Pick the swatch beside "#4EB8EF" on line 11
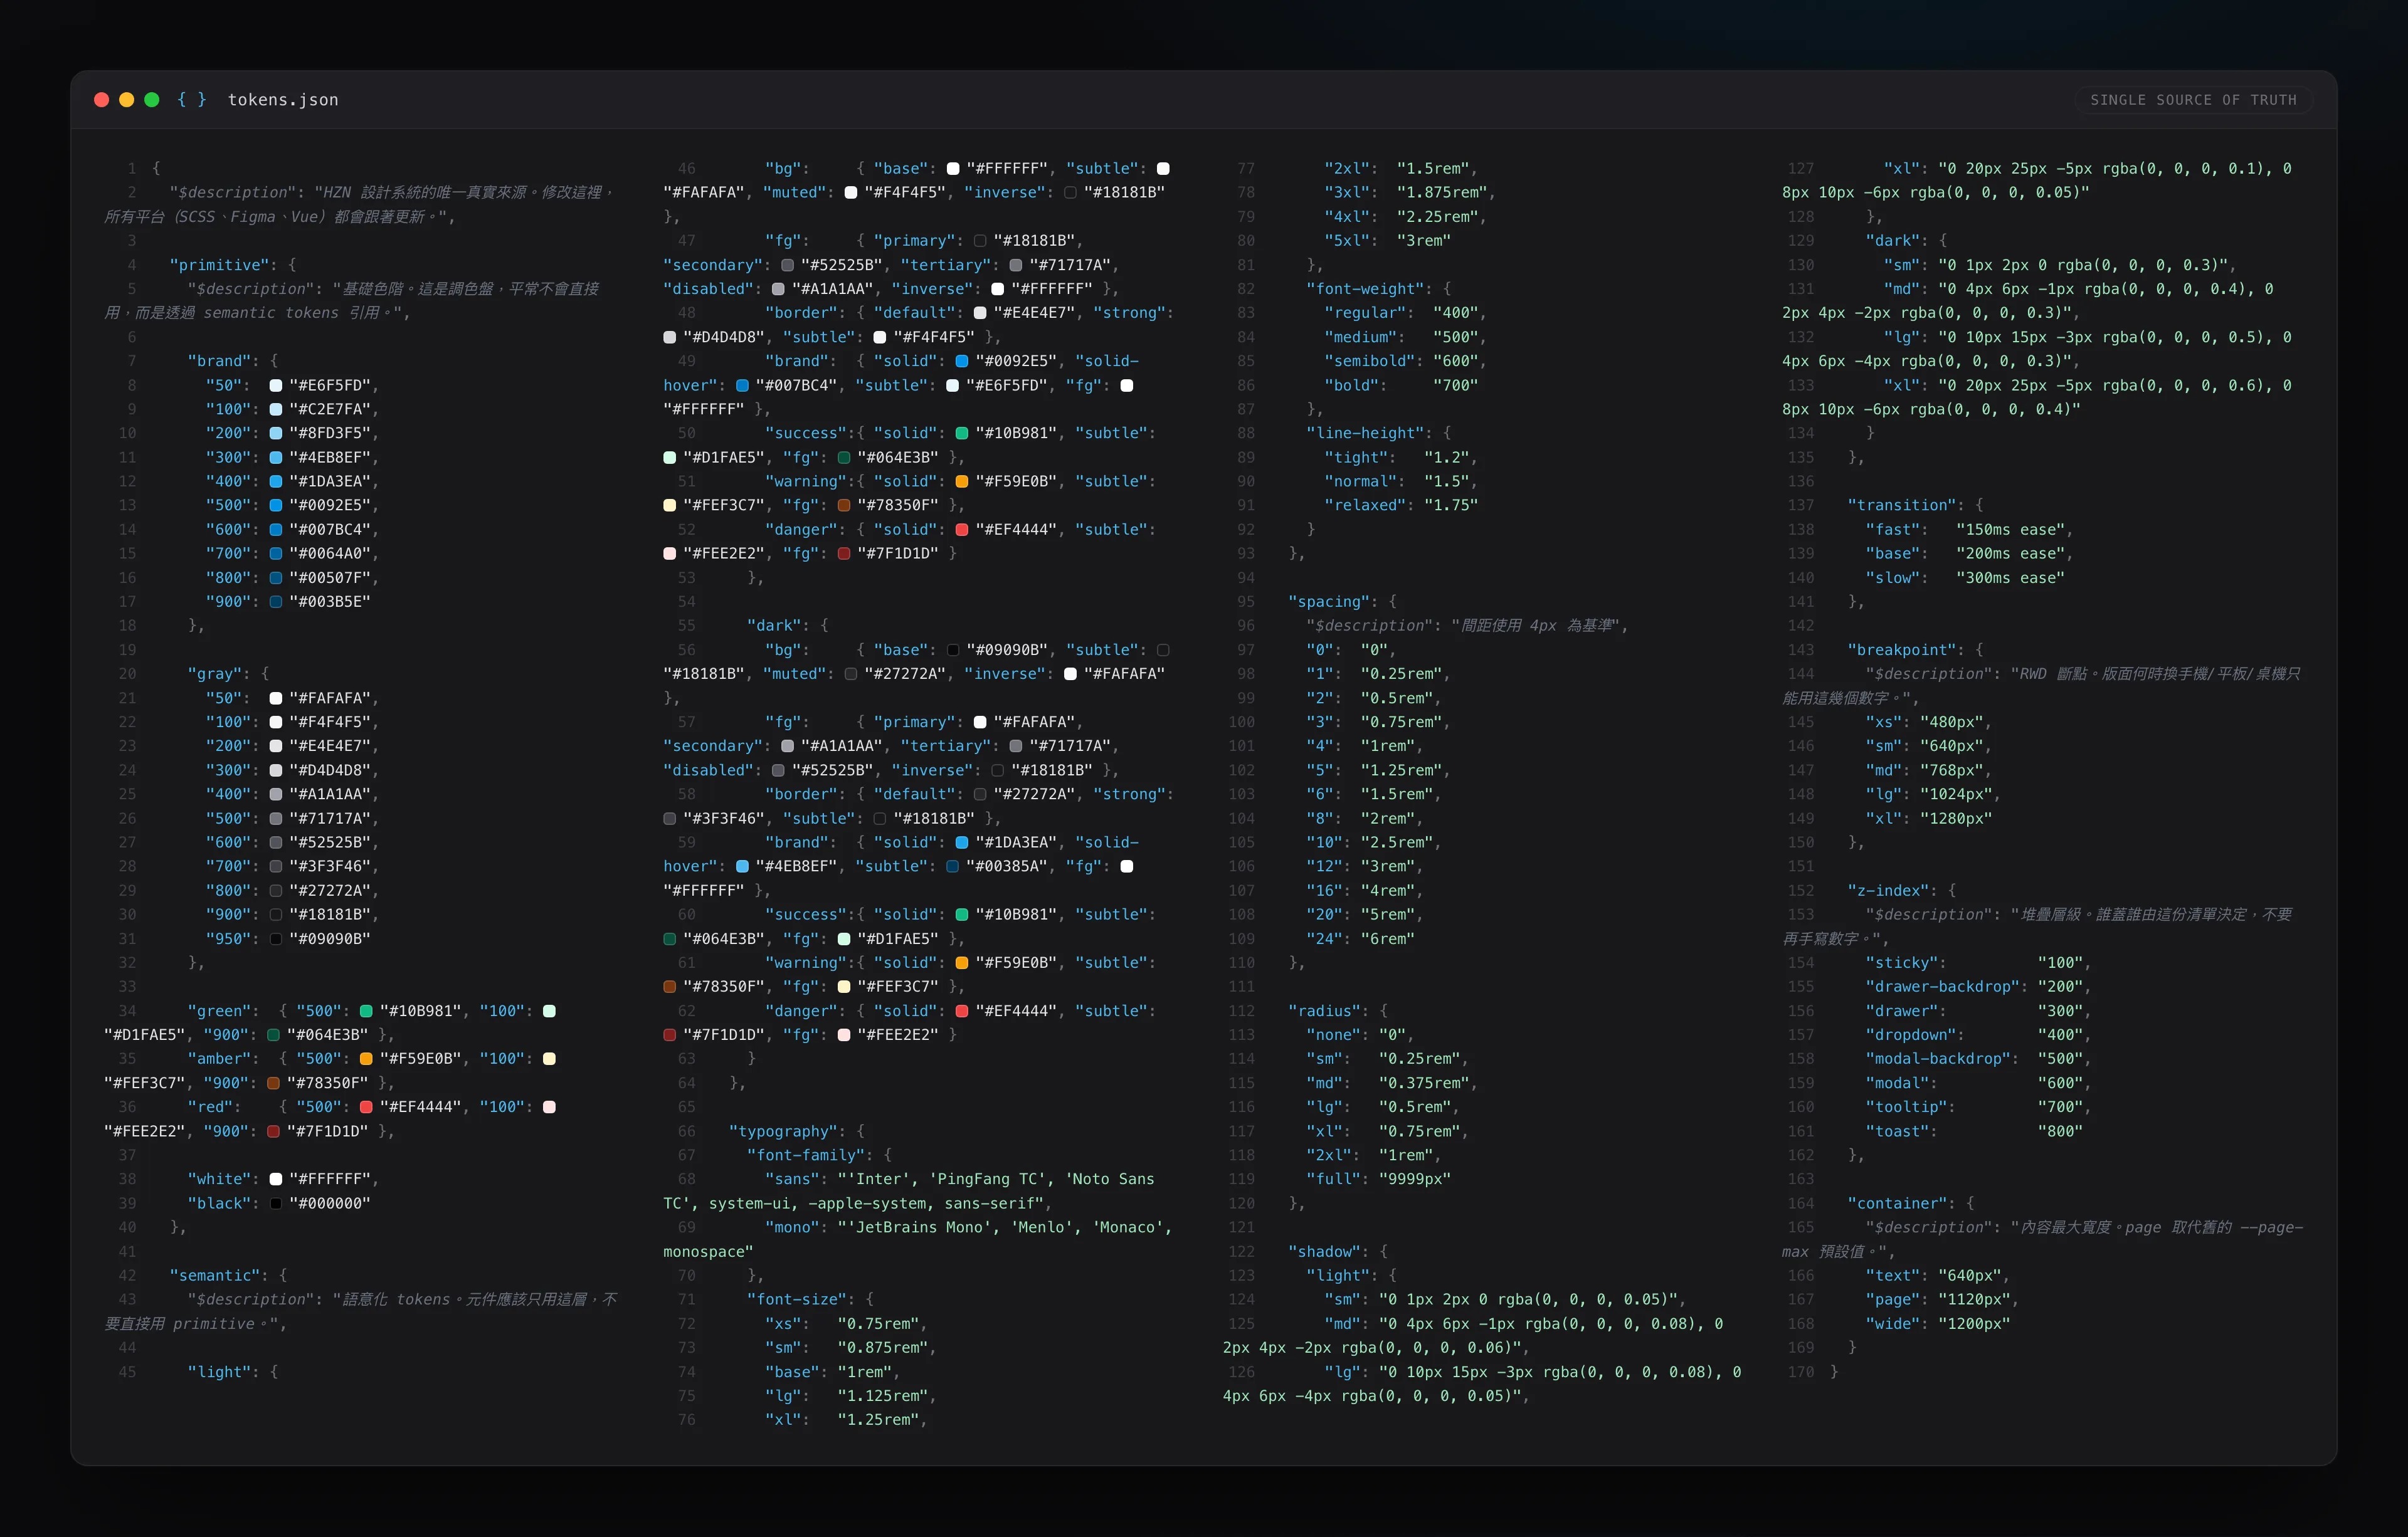The image size is (2408, 1537). coord(276,458)
